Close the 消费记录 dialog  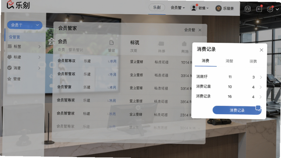[261, 50]
